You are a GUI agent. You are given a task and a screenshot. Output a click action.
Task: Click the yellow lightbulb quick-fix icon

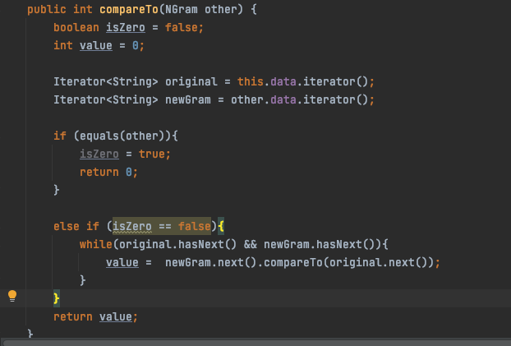coord(12,296)
